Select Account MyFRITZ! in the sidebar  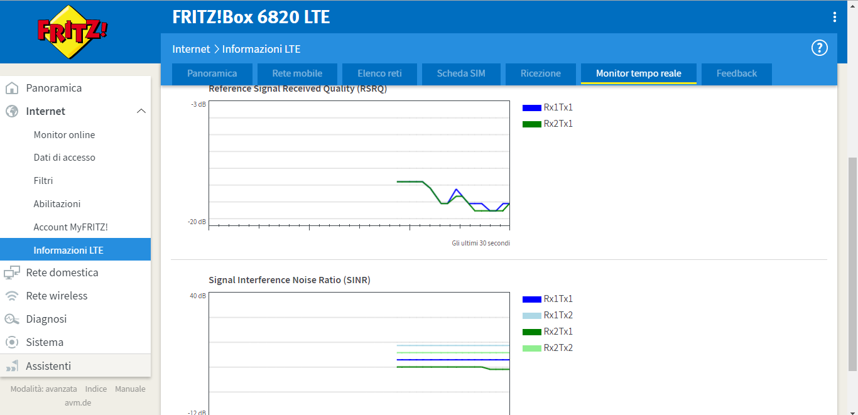(x=70, y=227)
